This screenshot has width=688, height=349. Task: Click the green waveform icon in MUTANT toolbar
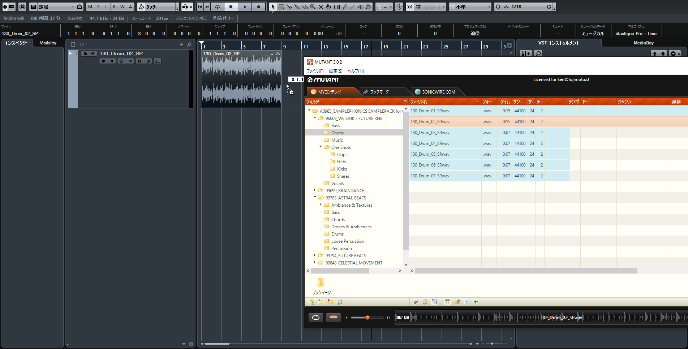pos(476,302)
